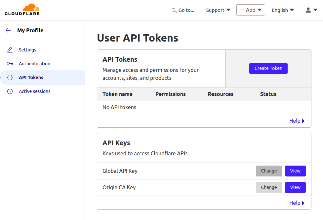Expand the Add dropdown menu
Screen dimensions: 323x220
coord(251,10)
